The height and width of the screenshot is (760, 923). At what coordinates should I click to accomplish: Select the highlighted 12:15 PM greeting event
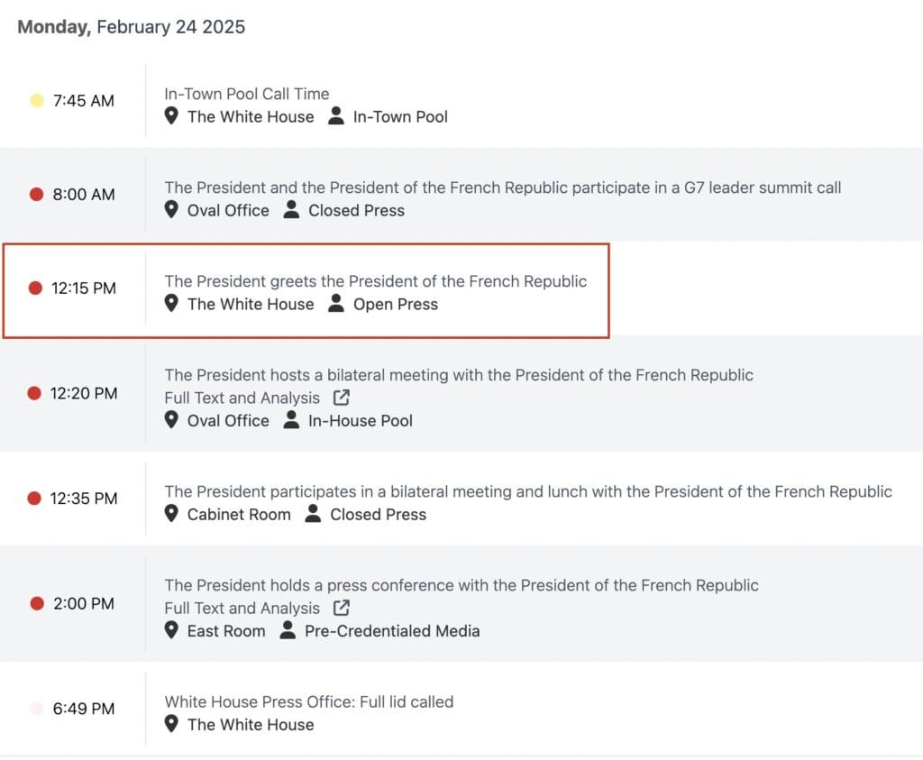(x=306, y=291)
